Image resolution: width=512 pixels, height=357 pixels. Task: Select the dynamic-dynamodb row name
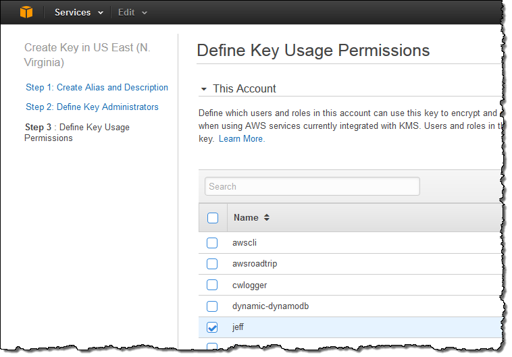pyautogui.click(x=270, y=306)
